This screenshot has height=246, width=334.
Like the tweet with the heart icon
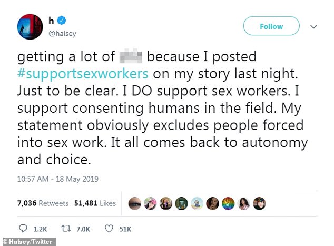[x=109, y=229]
